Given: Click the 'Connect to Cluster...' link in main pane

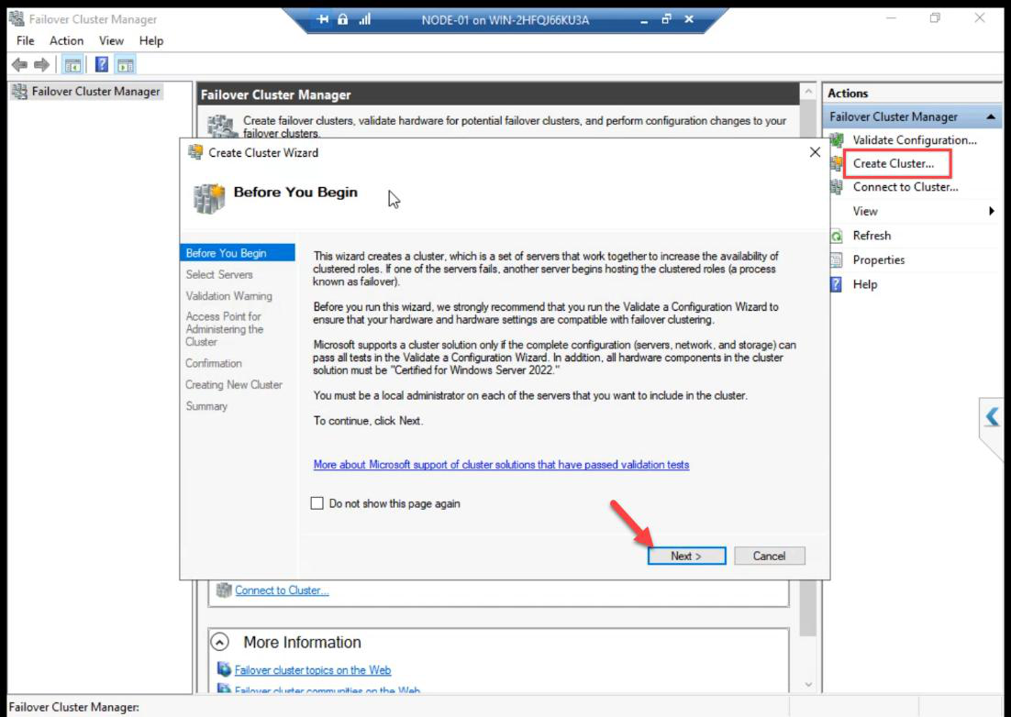Looking at the screenshot, I should click(x=282, y=590).
